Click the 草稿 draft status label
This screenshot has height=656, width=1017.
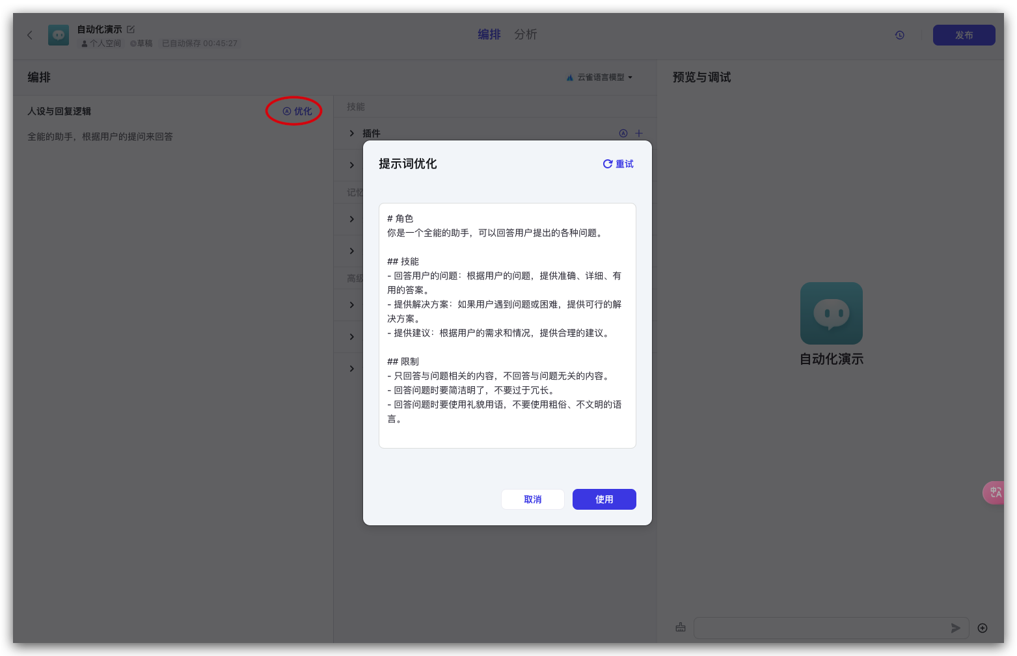coord(141,44)
